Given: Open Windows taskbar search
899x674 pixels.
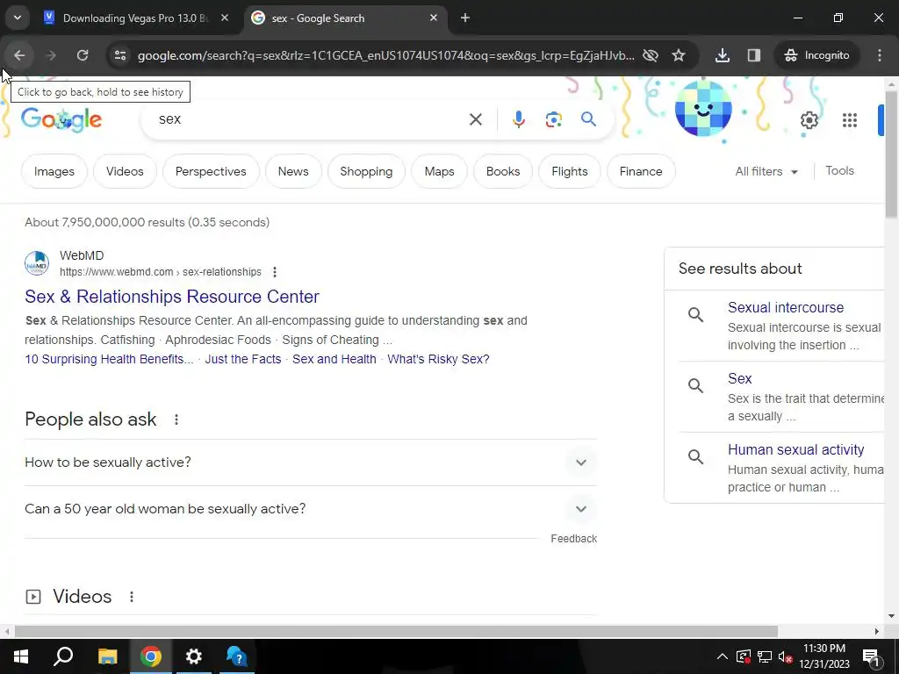Looking at the screenshot, I should [x=63, y=656].
